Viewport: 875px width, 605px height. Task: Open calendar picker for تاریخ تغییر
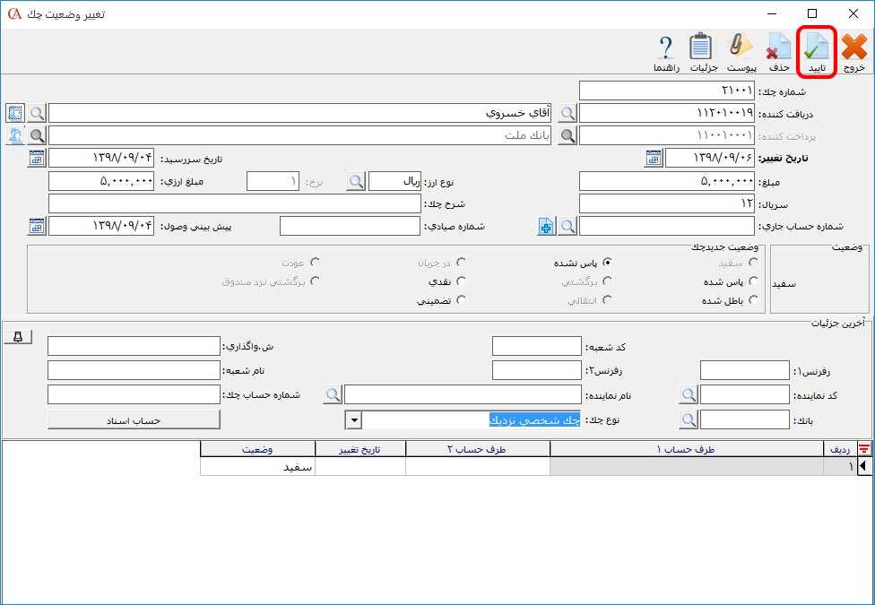coord(654,159)
